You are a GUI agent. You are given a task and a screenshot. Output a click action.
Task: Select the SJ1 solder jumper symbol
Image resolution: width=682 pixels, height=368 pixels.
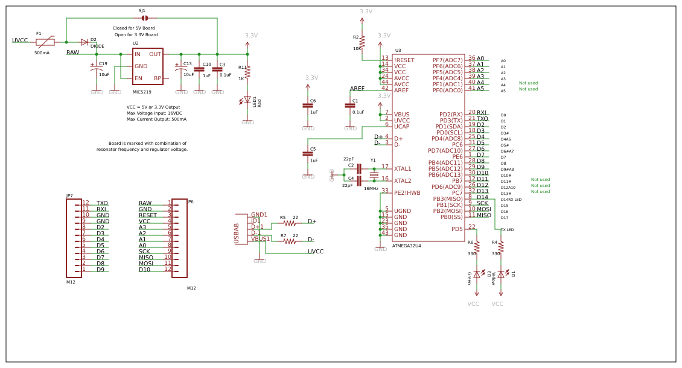point(145,18)
